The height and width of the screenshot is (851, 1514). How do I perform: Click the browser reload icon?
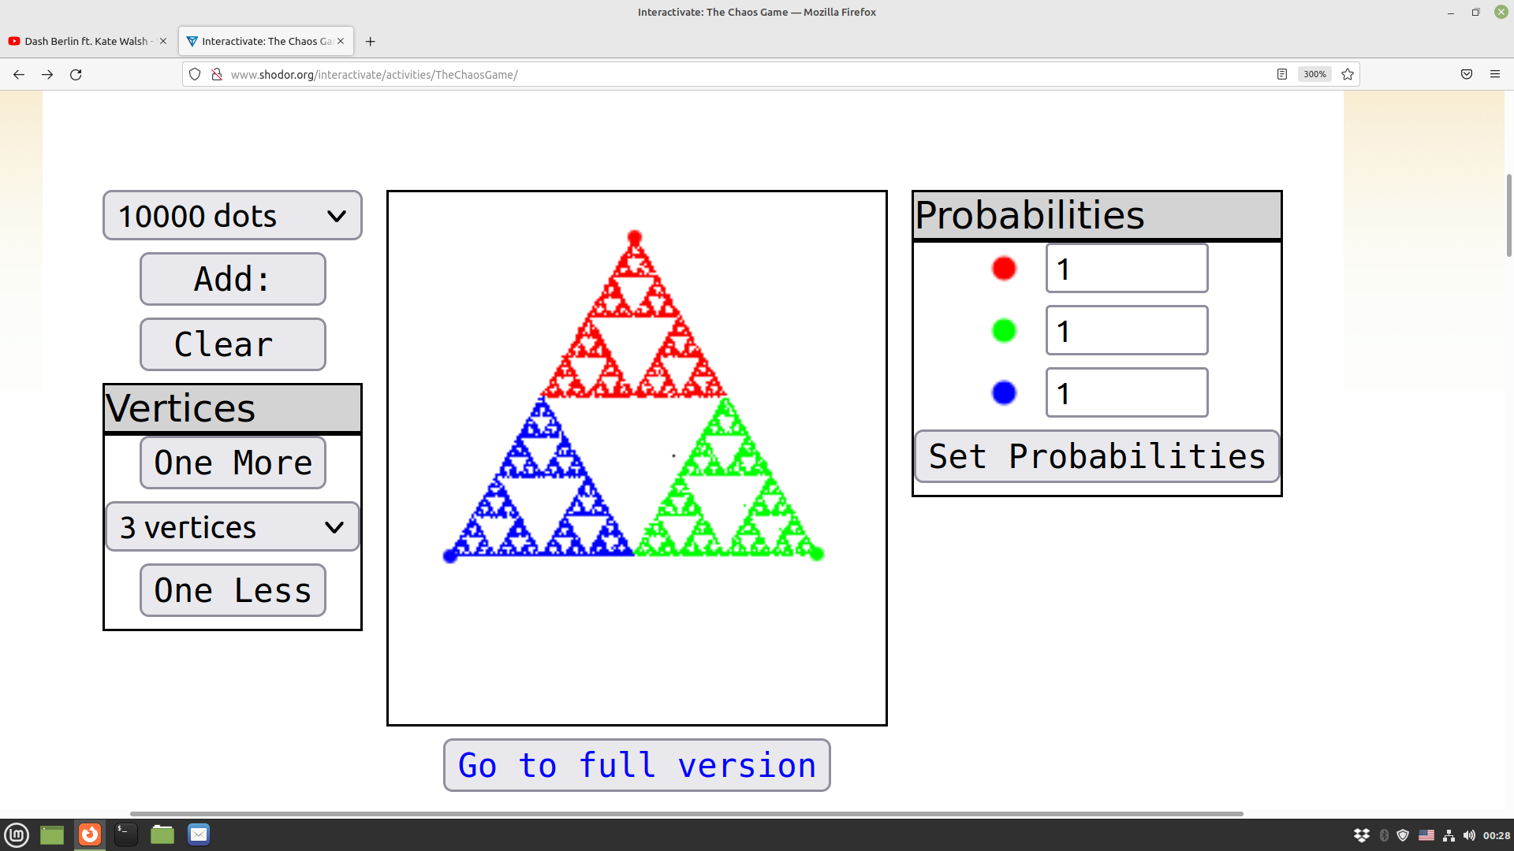(x=76, y=74)
